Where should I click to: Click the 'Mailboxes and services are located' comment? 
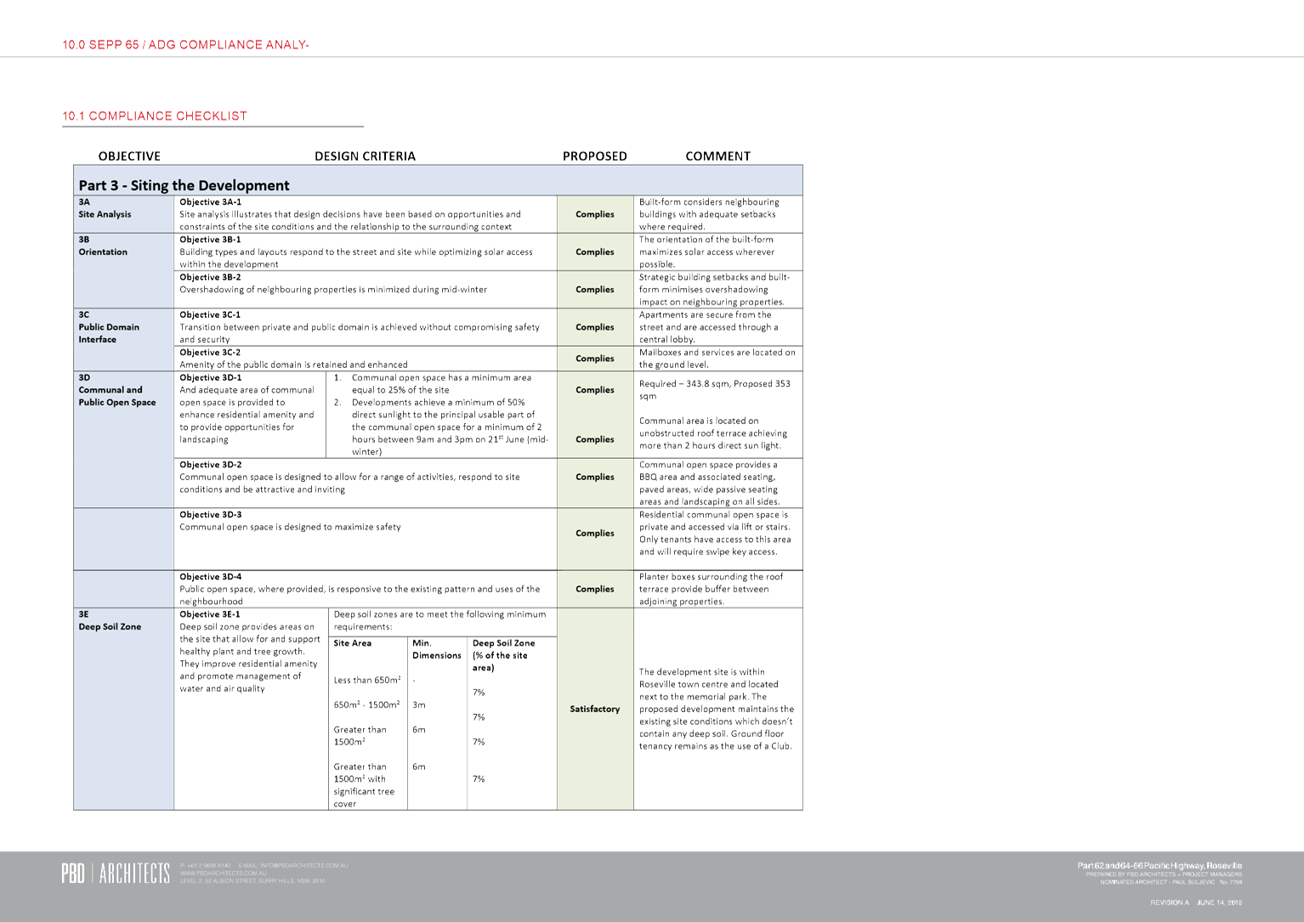coord(717,359)
